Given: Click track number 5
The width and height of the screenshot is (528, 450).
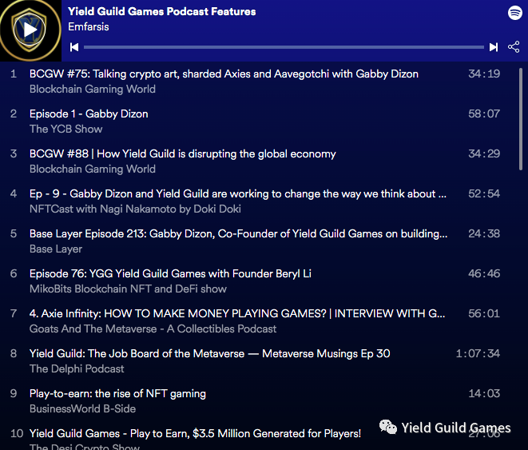Looking at the screenshot, I should pos(14,233).
